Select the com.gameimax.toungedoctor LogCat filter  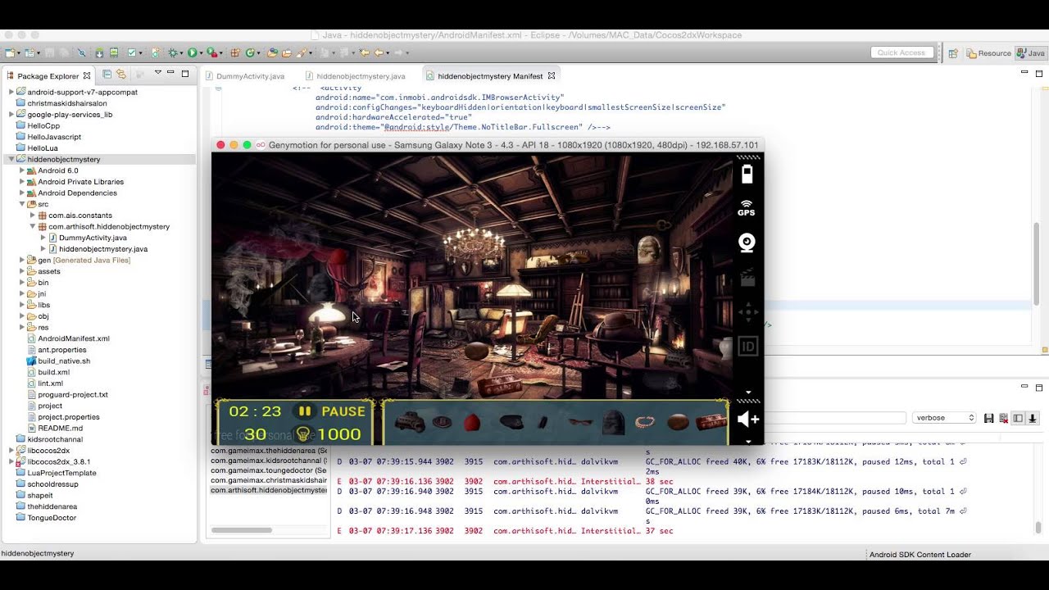click(x=268, y=470)
